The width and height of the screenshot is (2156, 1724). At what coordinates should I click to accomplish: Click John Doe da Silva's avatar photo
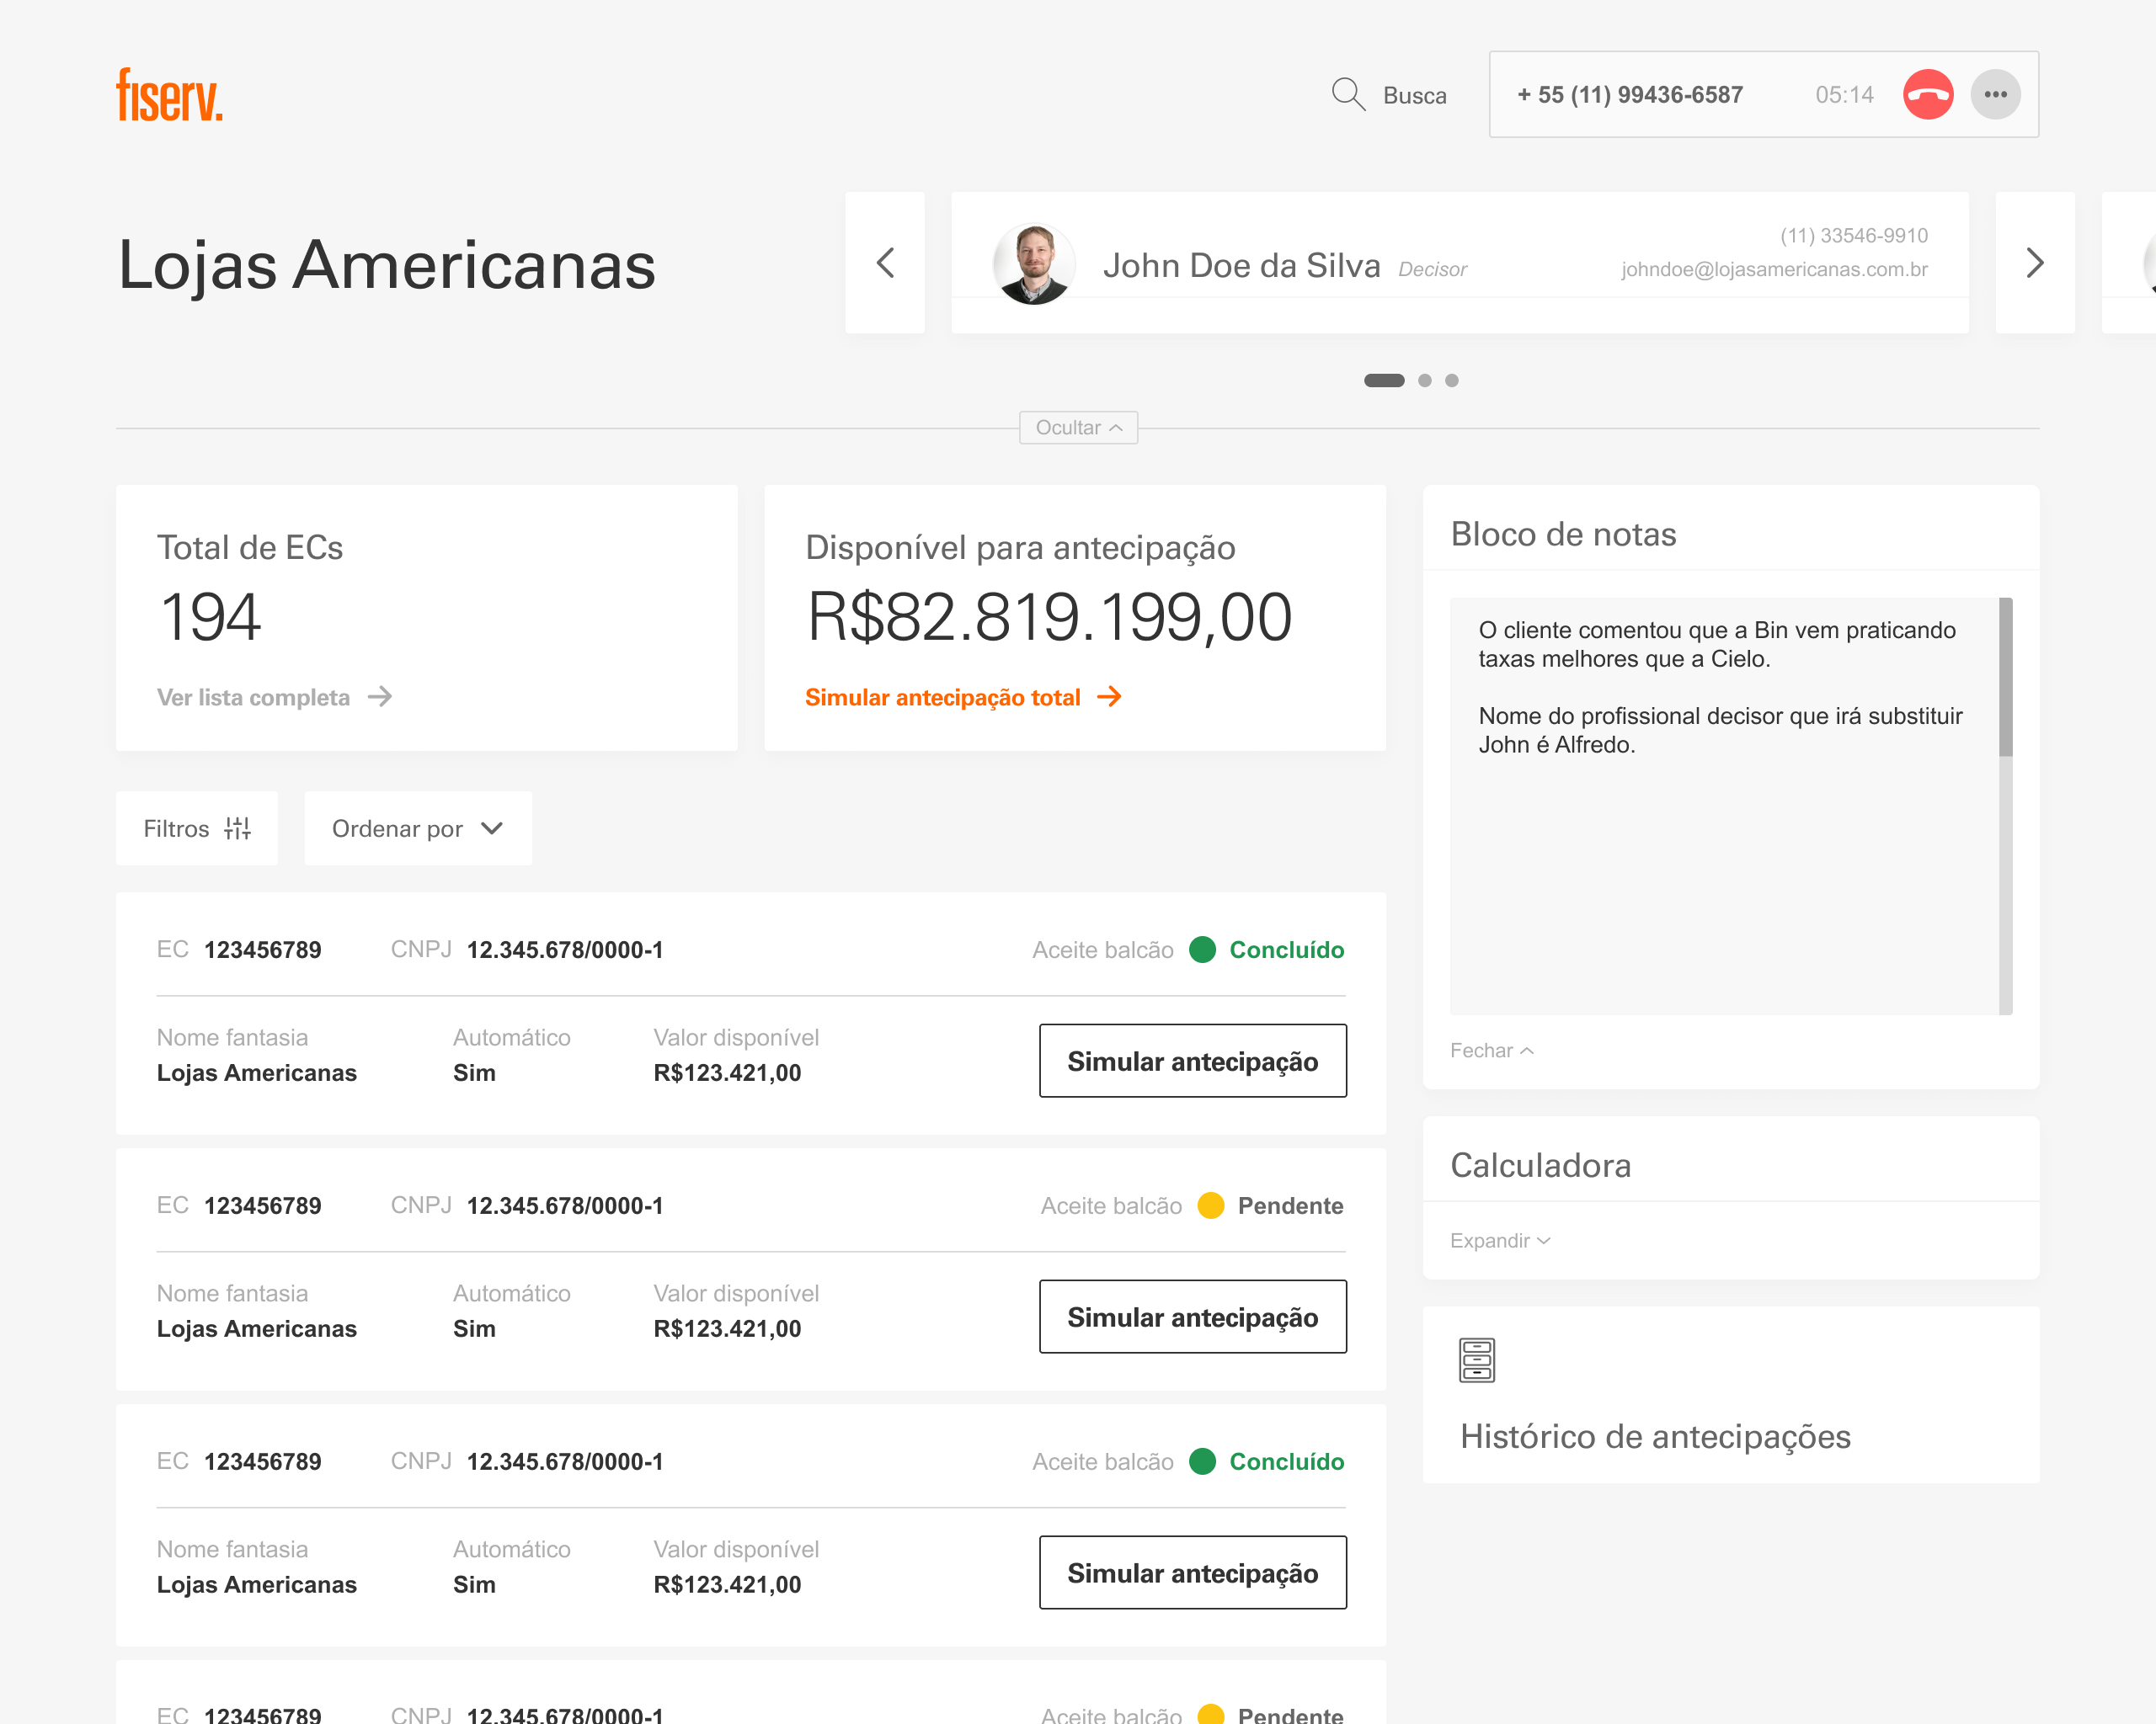(1033, 263)
